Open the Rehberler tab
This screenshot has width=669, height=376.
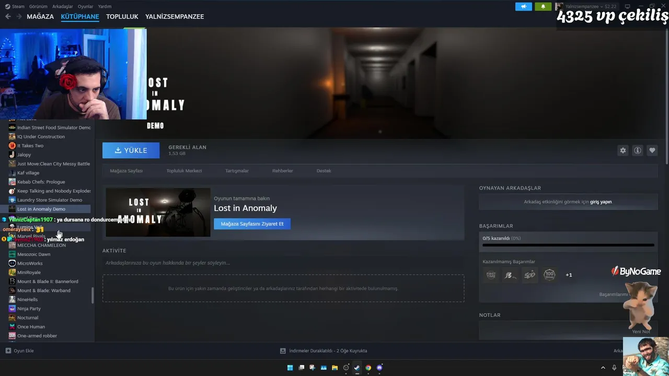282,171
